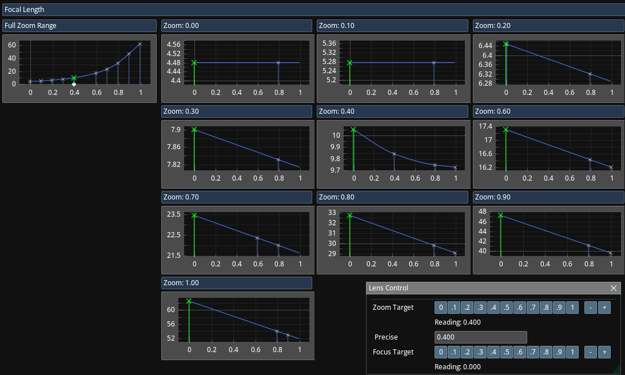The image size is (625, 375).
Task: Click the Zoom: 0.90 panel title
Action: click(548, 197)
